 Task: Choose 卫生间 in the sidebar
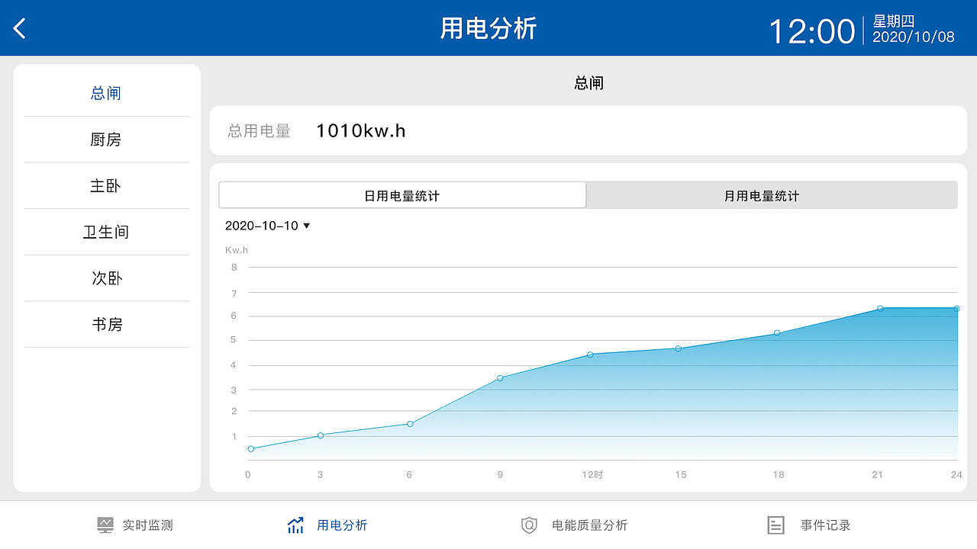106,232
